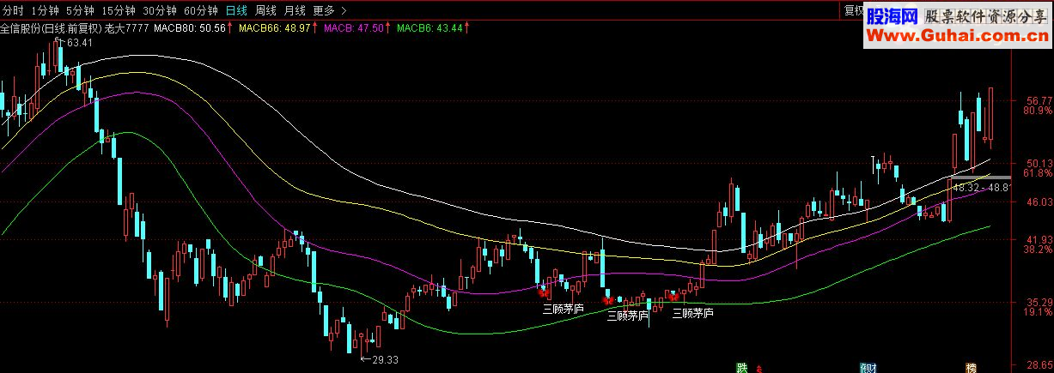Click the 19.1% retracement level label
1054x373 pixels.
1039,312
